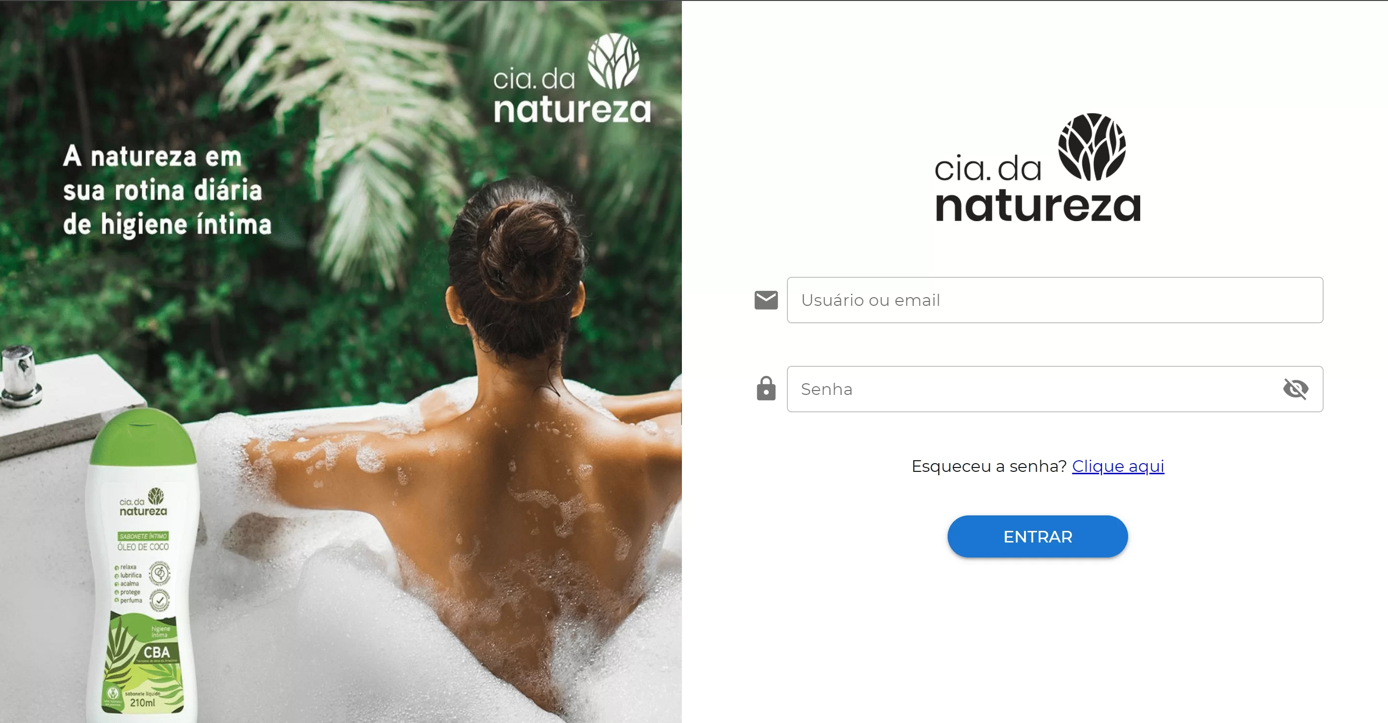Click the Esqueceu a senha? text

coord(989,466)
